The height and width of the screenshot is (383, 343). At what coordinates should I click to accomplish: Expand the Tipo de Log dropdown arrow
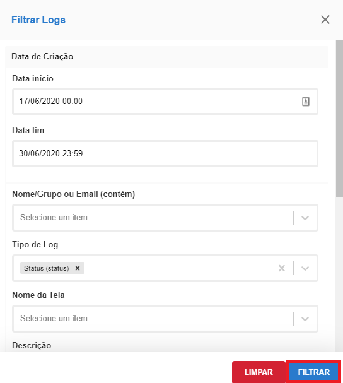[x=305, y=268]
